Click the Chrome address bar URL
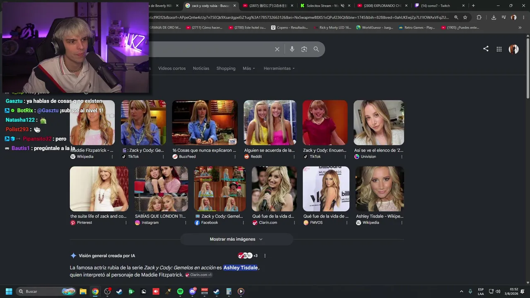 point(300,17)
